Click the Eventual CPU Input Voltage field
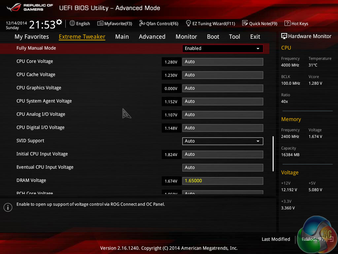 click(223, 167)
